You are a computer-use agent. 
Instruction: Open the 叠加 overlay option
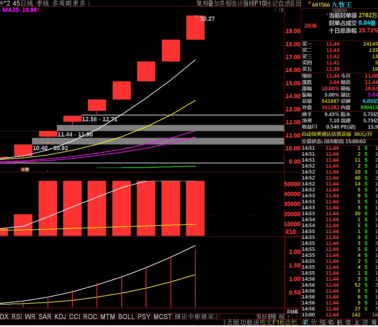[213, 3]
